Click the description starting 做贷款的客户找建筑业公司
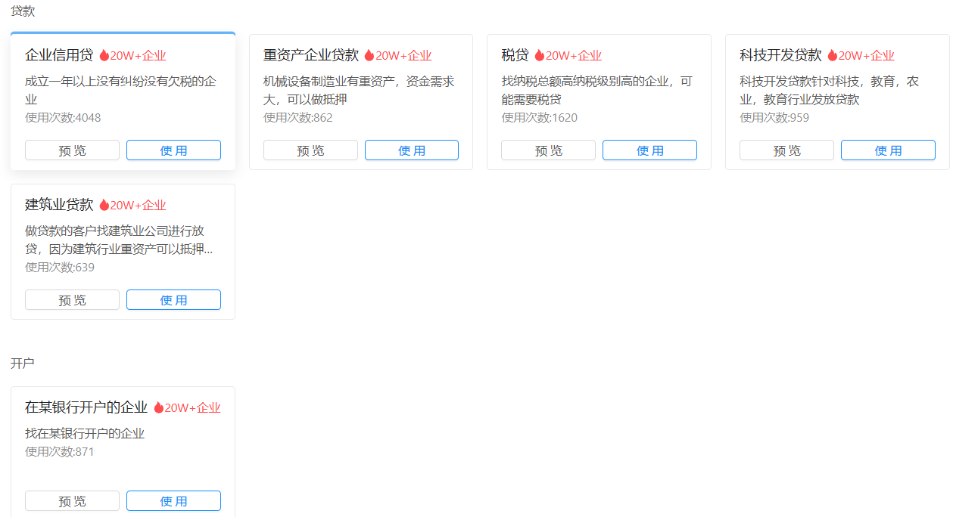The width and height of the screenshot is (953, 517). pos(120,240)
